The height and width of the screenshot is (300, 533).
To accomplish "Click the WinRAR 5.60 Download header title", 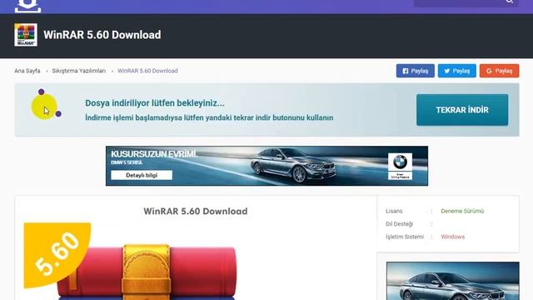I will 102,35.
